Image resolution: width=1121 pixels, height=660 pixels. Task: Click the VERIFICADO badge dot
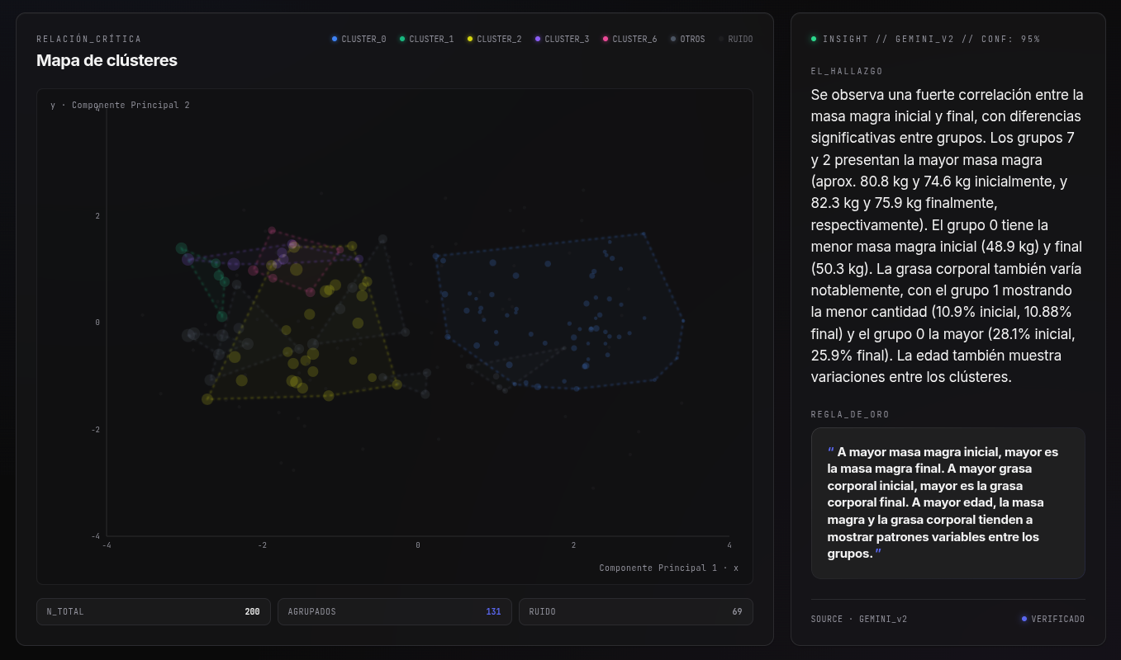tap(1024, 619)
